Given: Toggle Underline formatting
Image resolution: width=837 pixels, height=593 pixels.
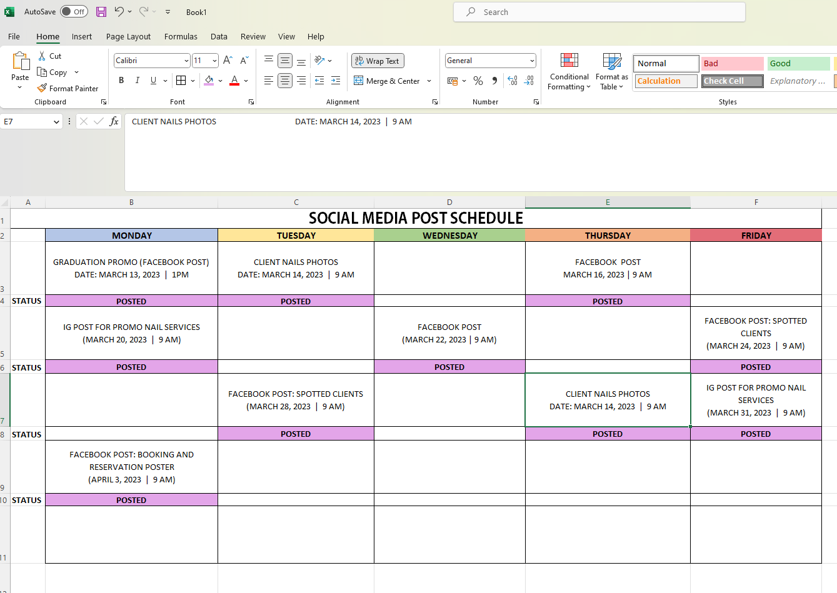Looking at the screenshot, I should [x=153, y=81].
